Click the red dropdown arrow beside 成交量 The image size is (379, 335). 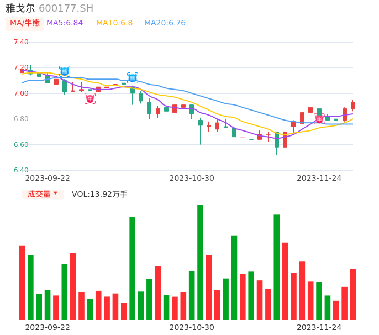tap(55, 193)
